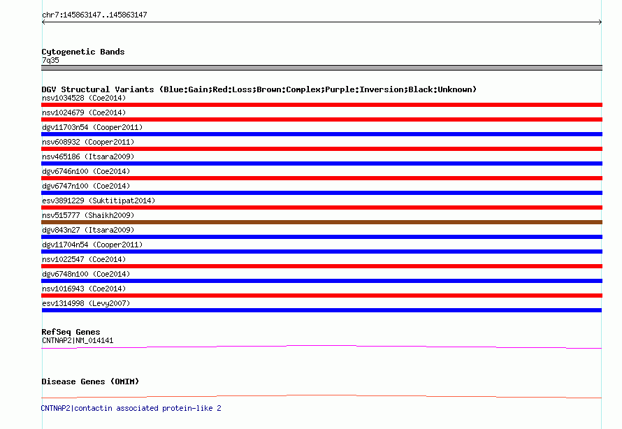Click the nsv465186 (Itsara2009) label
Viewport: 622px width, 429px height.
pos(88,157)
